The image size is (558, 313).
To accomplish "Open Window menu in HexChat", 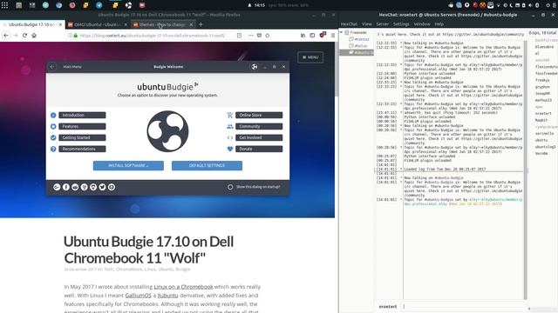I will coord(422,24).
